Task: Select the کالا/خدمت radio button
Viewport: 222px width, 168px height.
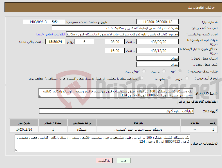Action: click(x=144, y=71)
